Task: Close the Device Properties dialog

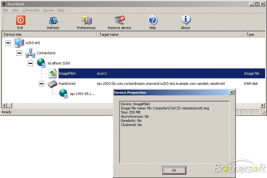Action: coord(232,93)
